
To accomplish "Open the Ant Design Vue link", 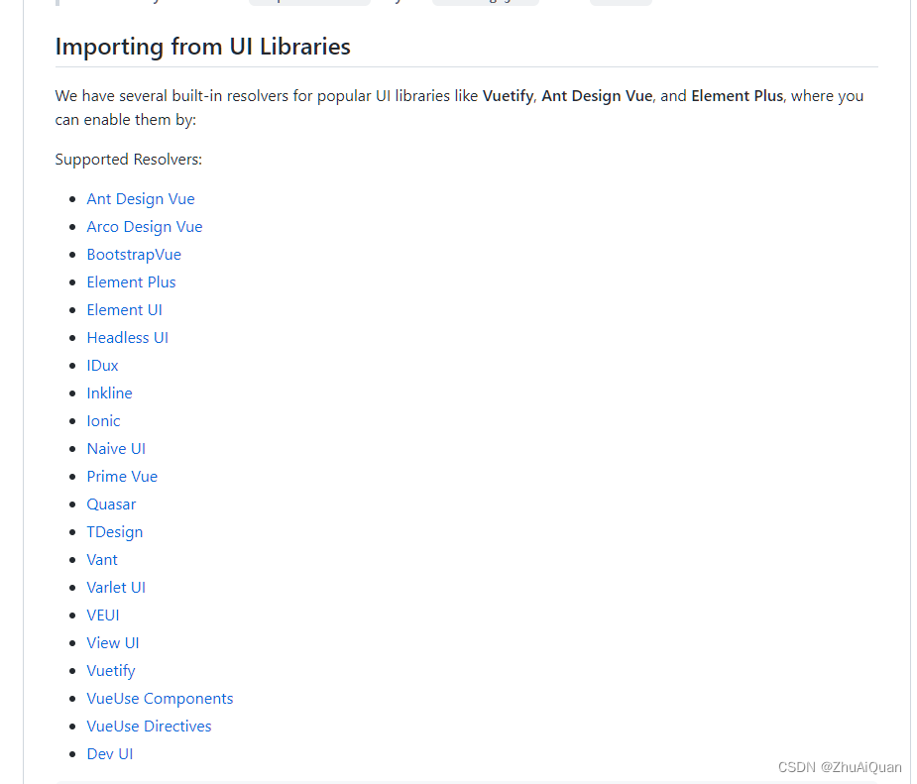I will click(141, 199).
